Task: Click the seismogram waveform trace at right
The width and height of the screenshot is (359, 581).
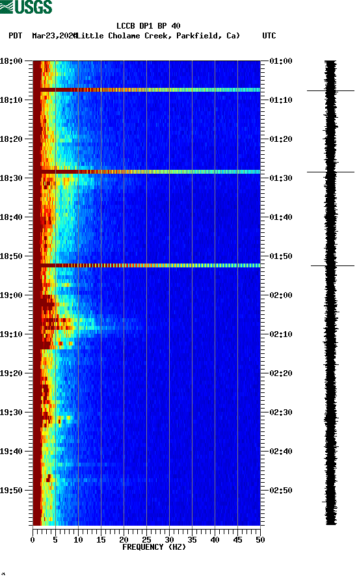Action: click(x=331, y=293)
